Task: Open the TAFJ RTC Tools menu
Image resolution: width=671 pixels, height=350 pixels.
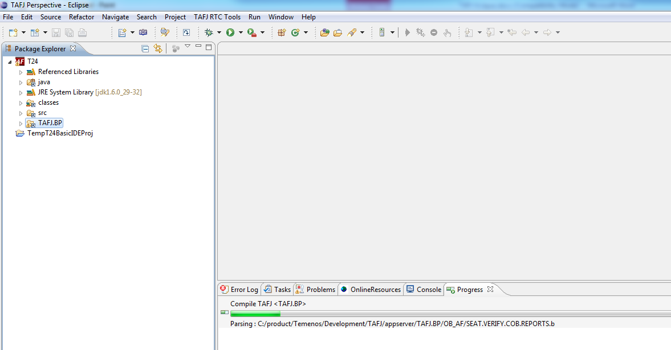Action: click(x=217, y=17)
